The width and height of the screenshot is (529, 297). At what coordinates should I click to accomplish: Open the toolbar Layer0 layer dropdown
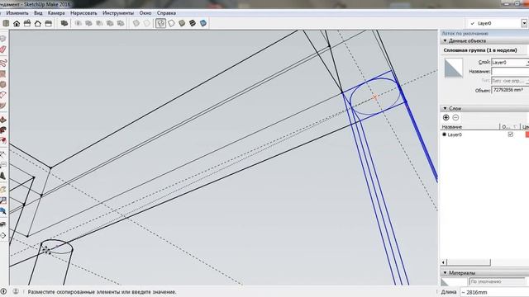pos(524,23)
